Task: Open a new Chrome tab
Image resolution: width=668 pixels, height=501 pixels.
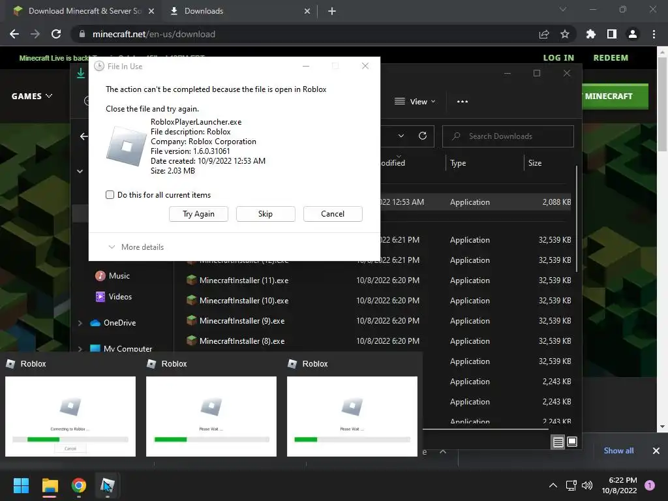Action: (x=332, y=11)
